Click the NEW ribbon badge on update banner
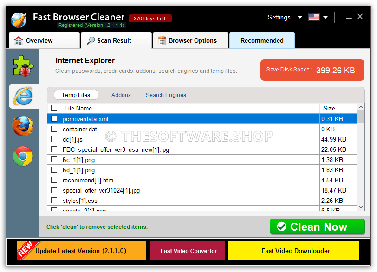377x272 pixels. point(26,250)
